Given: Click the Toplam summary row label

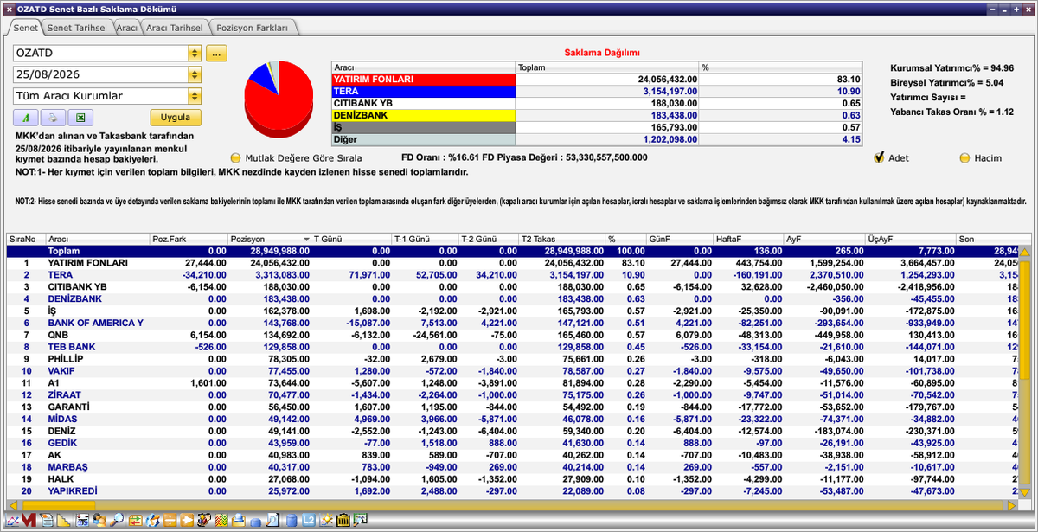Looking at the screenshot, I should coord(64,251).
